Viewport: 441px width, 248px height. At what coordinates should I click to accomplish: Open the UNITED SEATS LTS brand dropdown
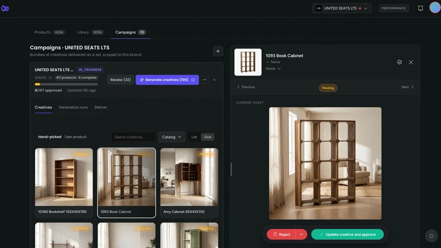(x=341, y=8)
